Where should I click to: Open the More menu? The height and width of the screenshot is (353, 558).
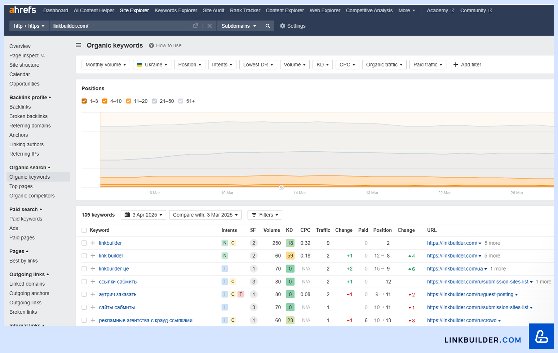[x=407, y=10]
